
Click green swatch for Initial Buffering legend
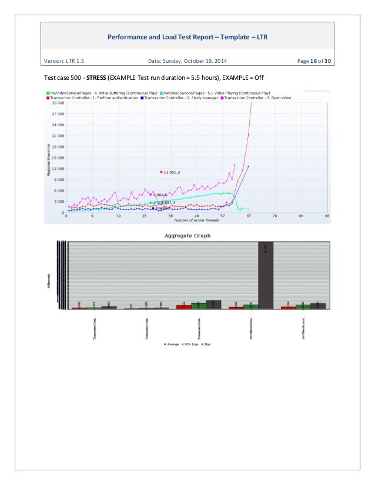(48, 93)
